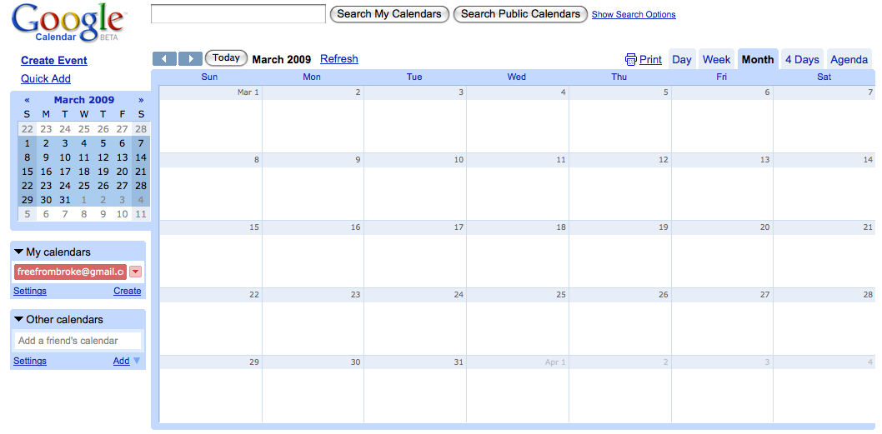Open Settings under My calendars
Screen dimensions: 882x434
(30, 291)
